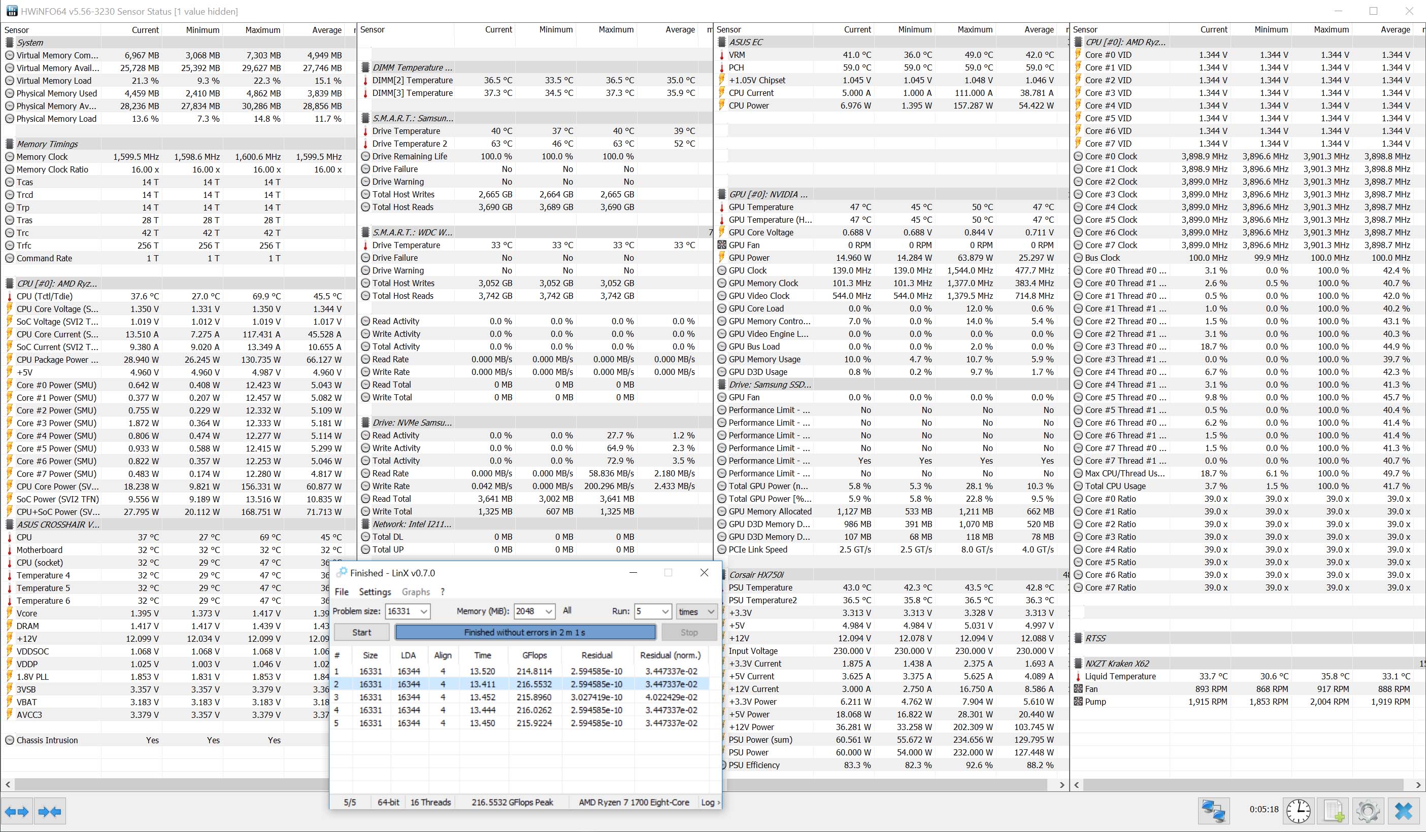Image resolution: width=1426 pixels, height=832 pixels.
Task: Open the LinX Settings menu
Action: click(x=375, y=592)
